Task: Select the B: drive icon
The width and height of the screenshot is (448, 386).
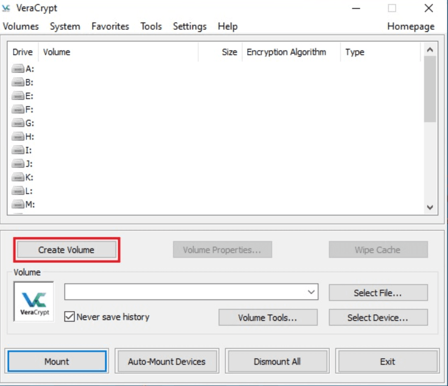Action: tap(18, 82)
